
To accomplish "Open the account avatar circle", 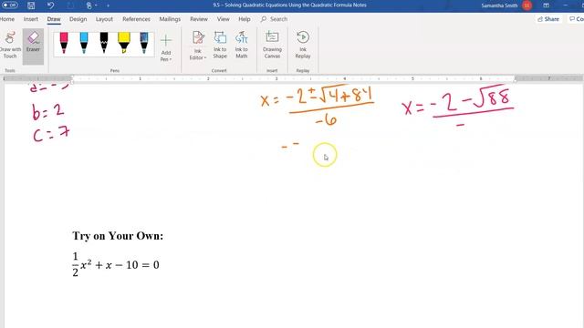I will click(527, 5).
